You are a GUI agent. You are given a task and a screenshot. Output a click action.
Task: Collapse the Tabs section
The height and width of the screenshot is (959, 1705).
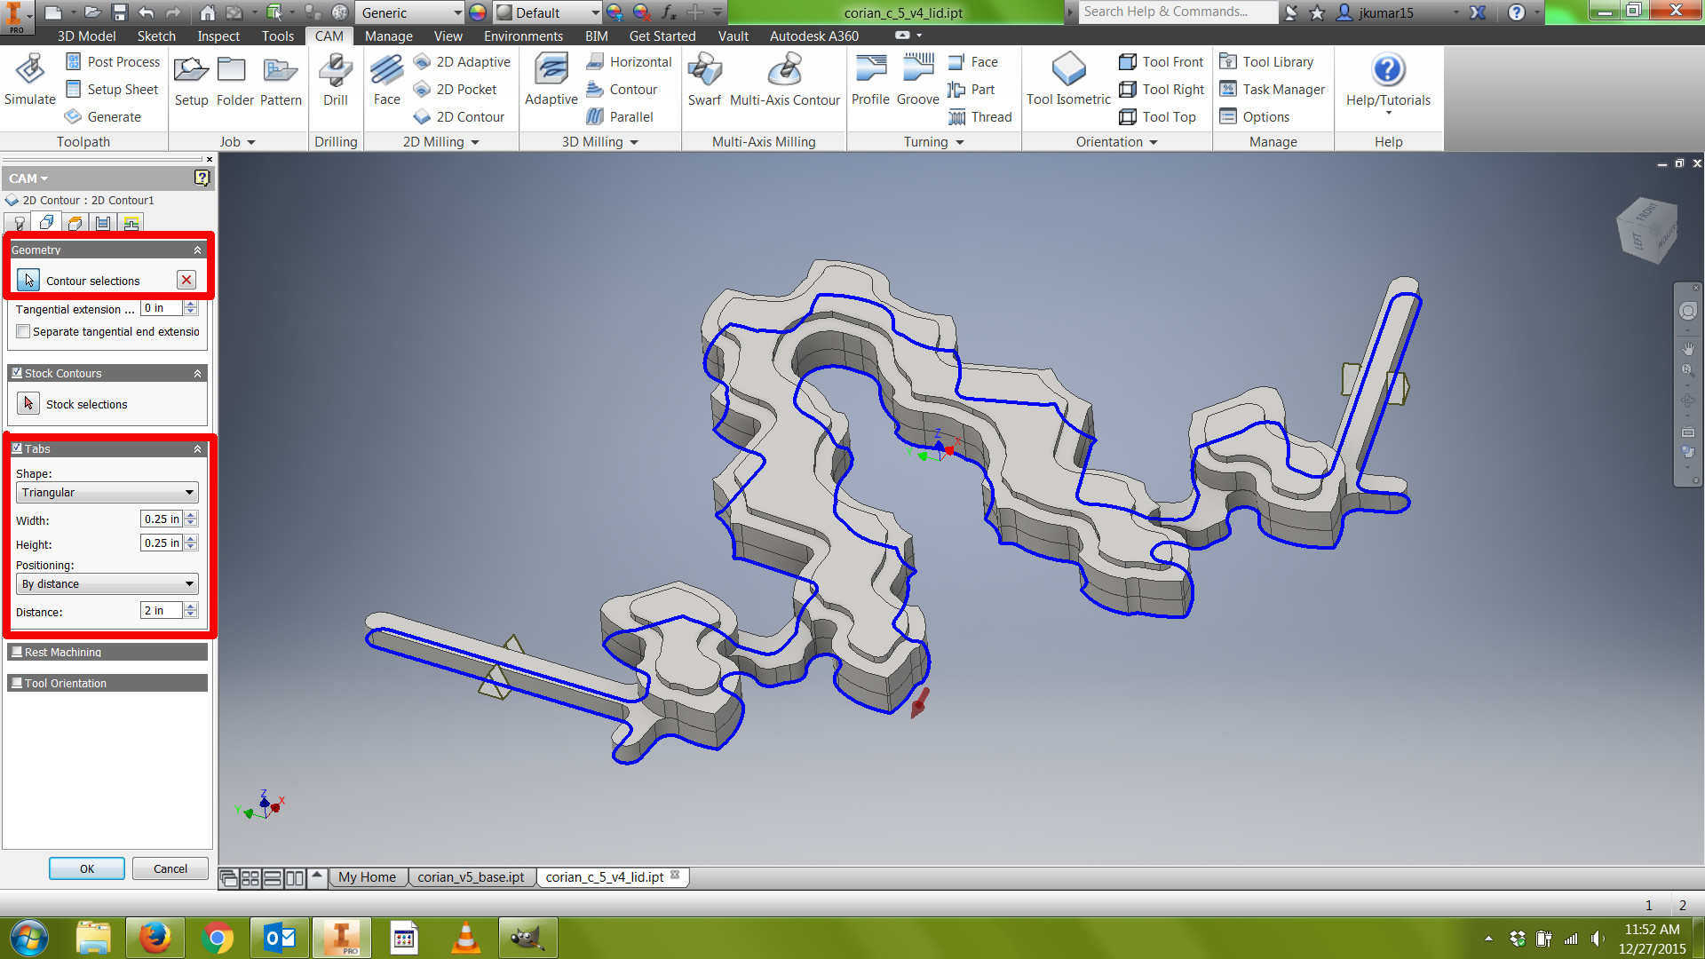tap(197, 449)
